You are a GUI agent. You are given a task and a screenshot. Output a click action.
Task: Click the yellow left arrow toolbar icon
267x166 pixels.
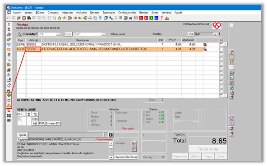point(75,18)
